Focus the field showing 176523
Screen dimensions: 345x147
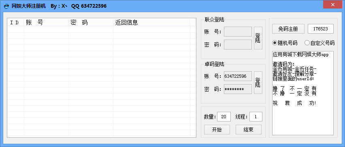[321, 29]
